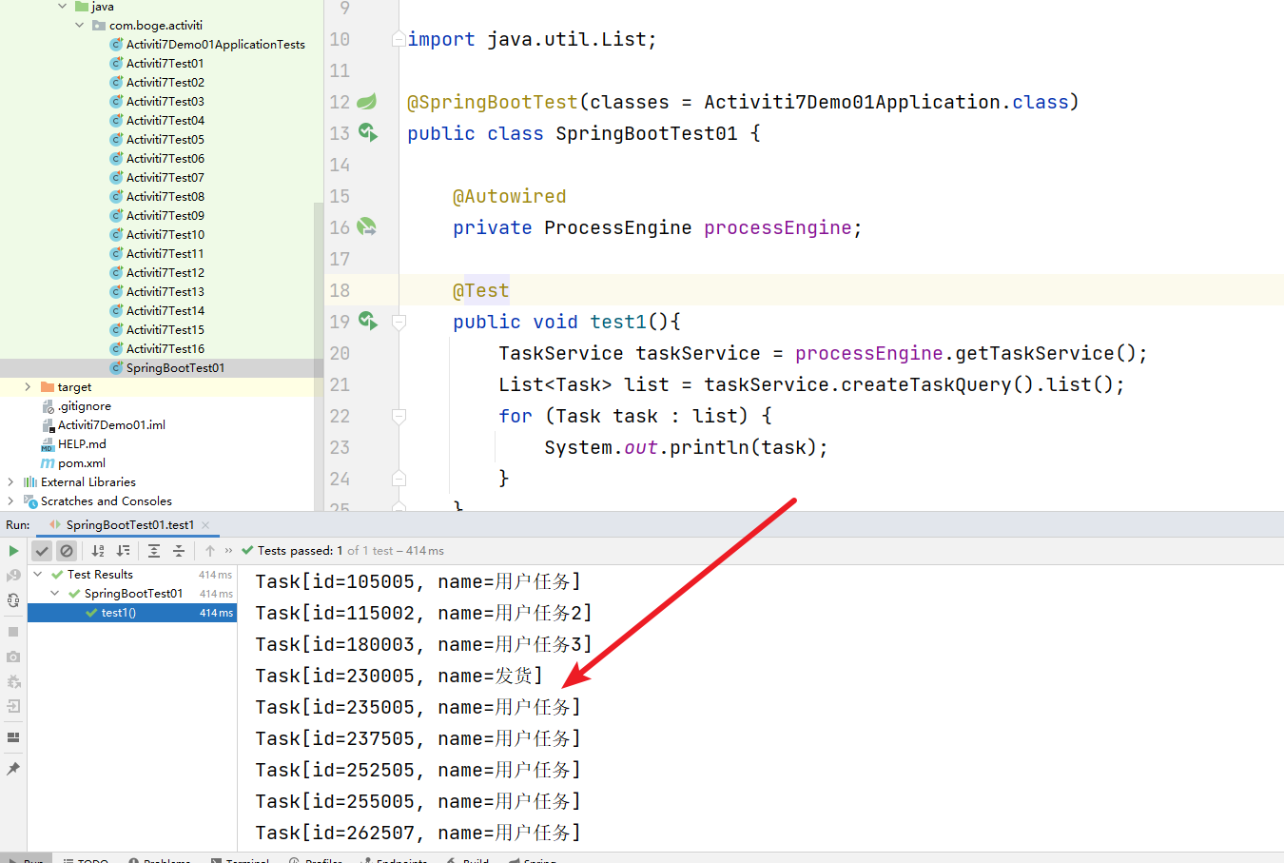The width and height of the screenshot is (1284, 863).
Task: Open the .gitignore file
Action: (x=84, y=406)
